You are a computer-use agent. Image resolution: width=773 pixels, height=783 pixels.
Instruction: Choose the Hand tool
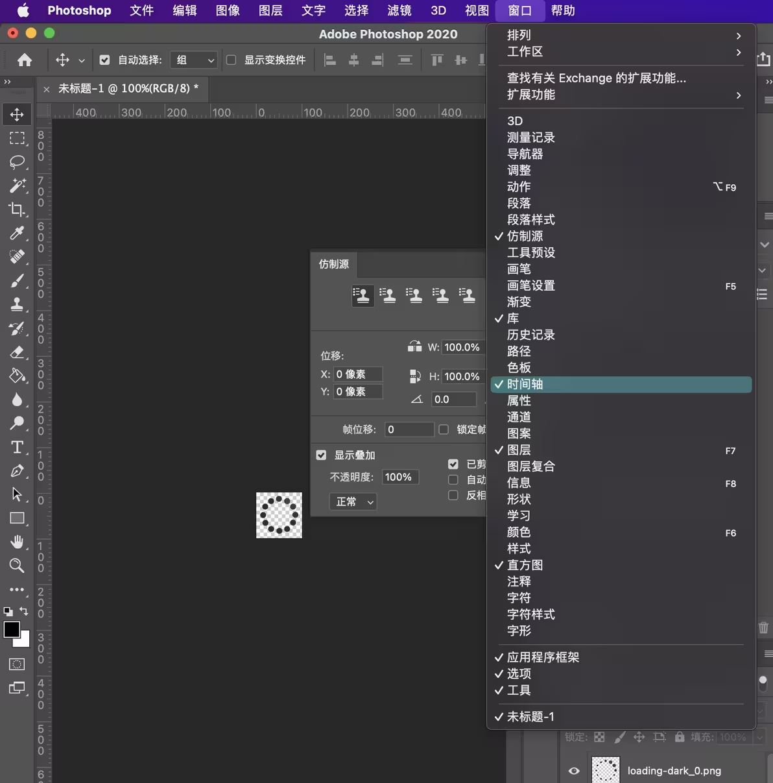(18, 542)
